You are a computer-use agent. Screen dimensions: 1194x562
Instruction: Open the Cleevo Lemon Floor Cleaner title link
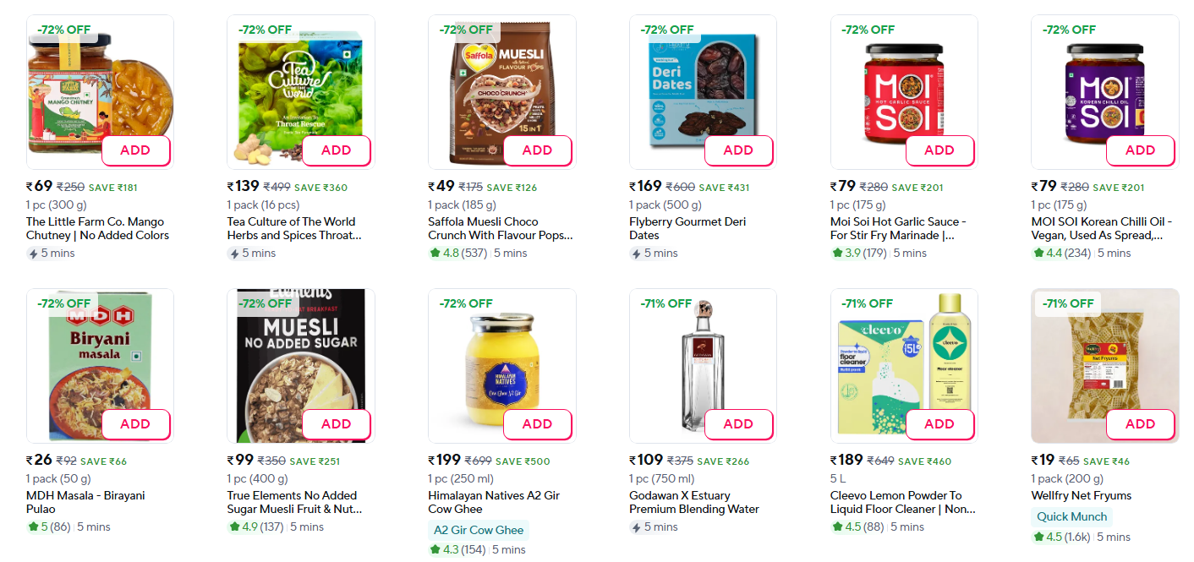(902, 502)
